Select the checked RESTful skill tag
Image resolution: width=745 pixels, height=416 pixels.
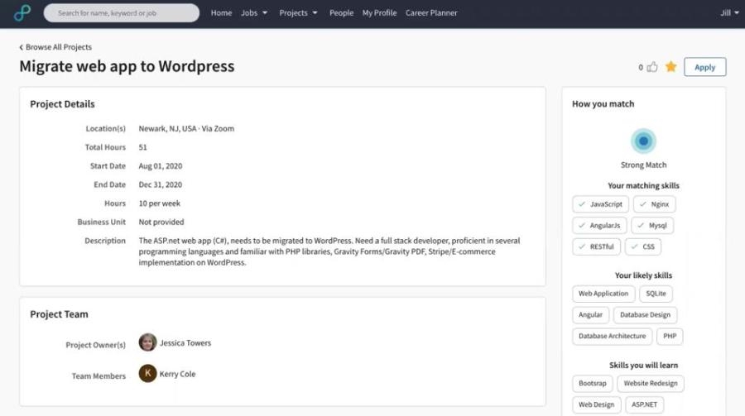click(x=596, y=246)
